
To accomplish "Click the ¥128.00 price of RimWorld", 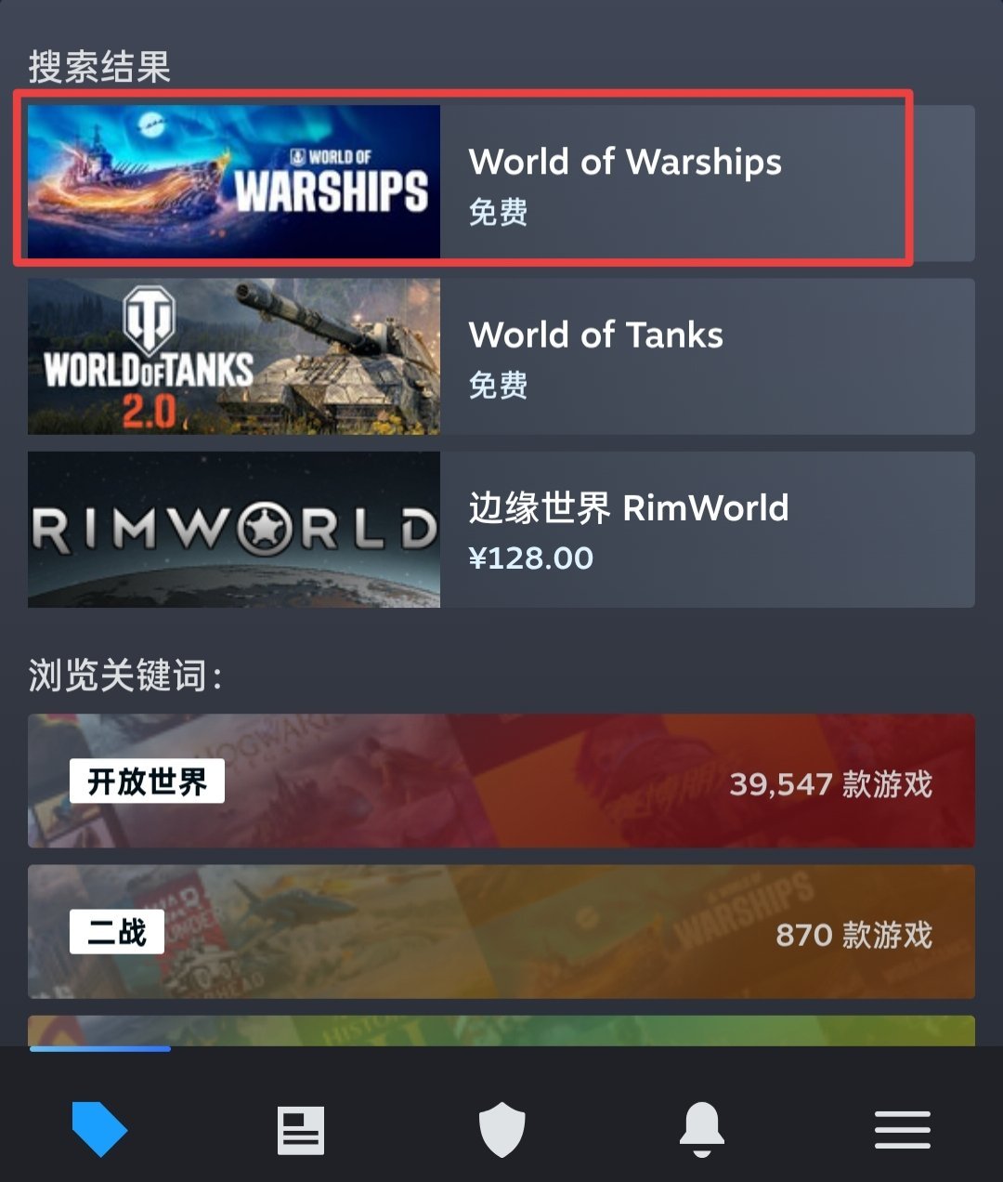I will (x=531, y=558).
